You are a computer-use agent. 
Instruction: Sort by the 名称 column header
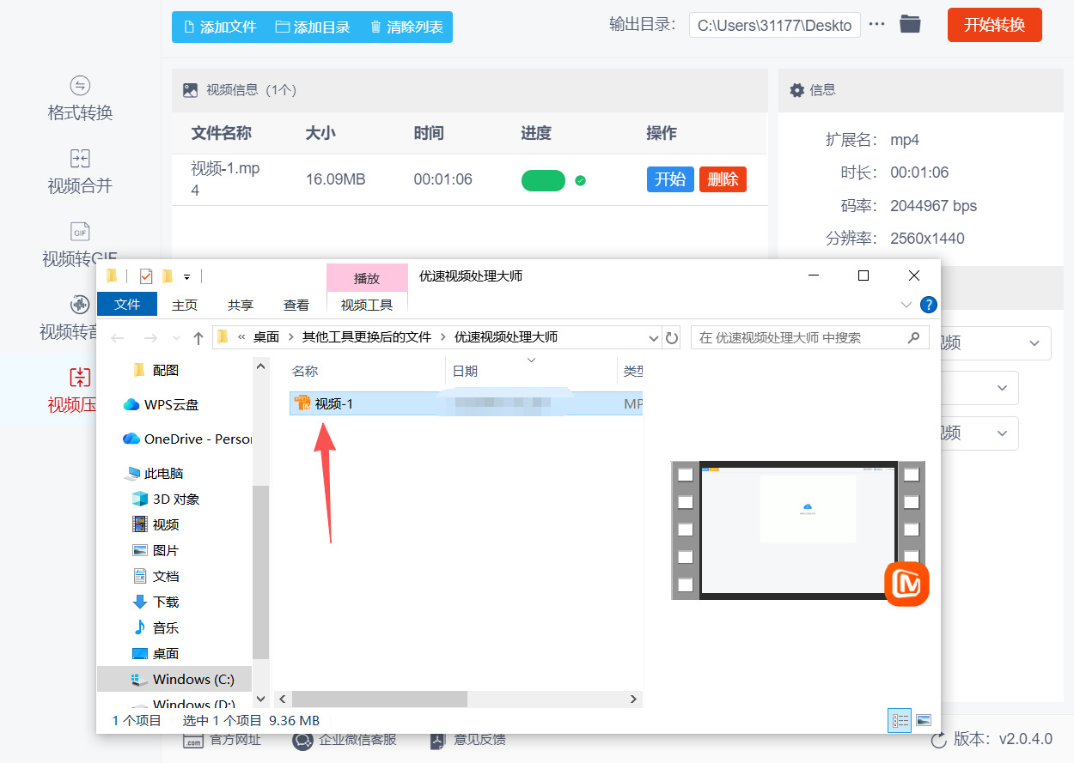pyautogui.click(x=305, y=371)
